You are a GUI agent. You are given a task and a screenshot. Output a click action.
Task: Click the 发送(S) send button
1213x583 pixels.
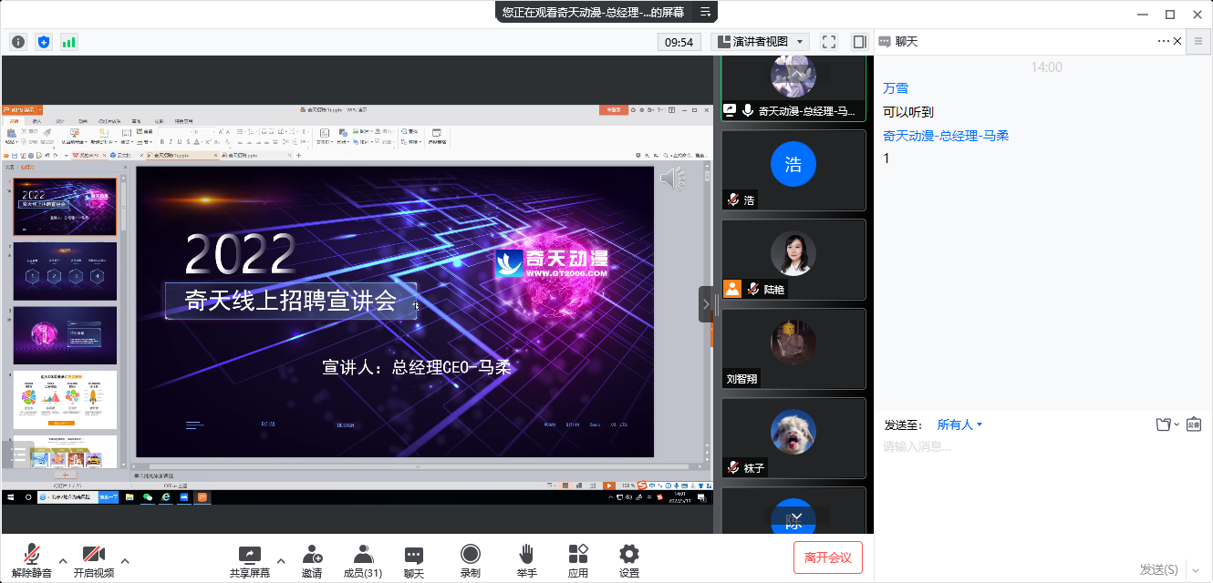(1159, 569)
